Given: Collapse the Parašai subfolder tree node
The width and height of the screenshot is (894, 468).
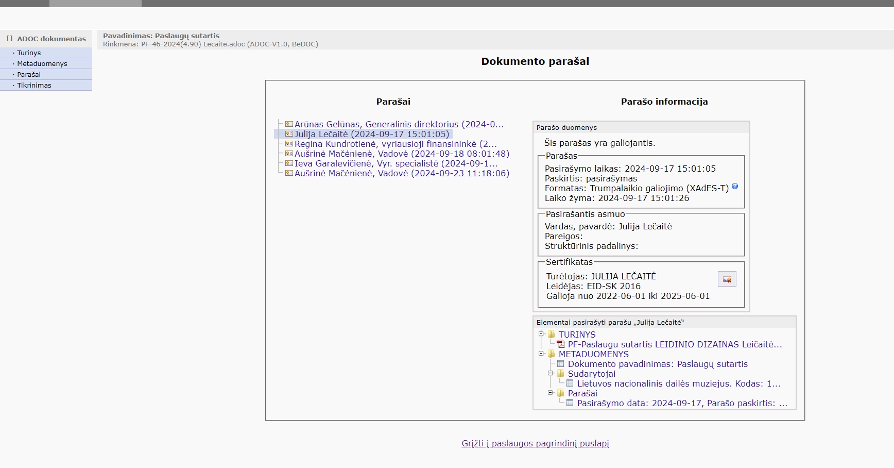Looking at the screenshot, I should 551,393.
